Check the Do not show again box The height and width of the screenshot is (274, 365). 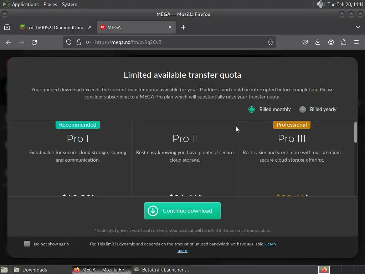[x=27, y=244]
